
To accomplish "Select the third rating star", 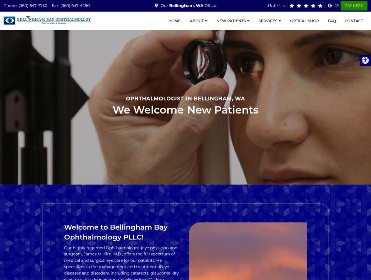I will tap(306, 6).
